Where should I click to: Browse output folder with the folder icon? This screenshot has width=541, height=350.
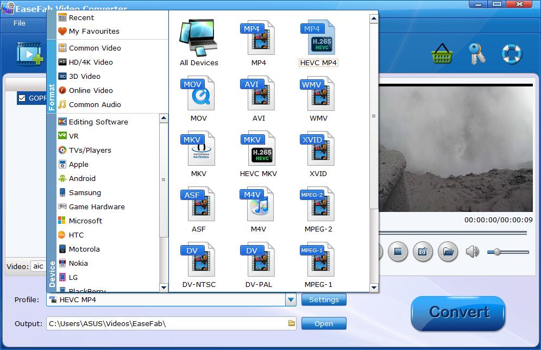point(292,323)
